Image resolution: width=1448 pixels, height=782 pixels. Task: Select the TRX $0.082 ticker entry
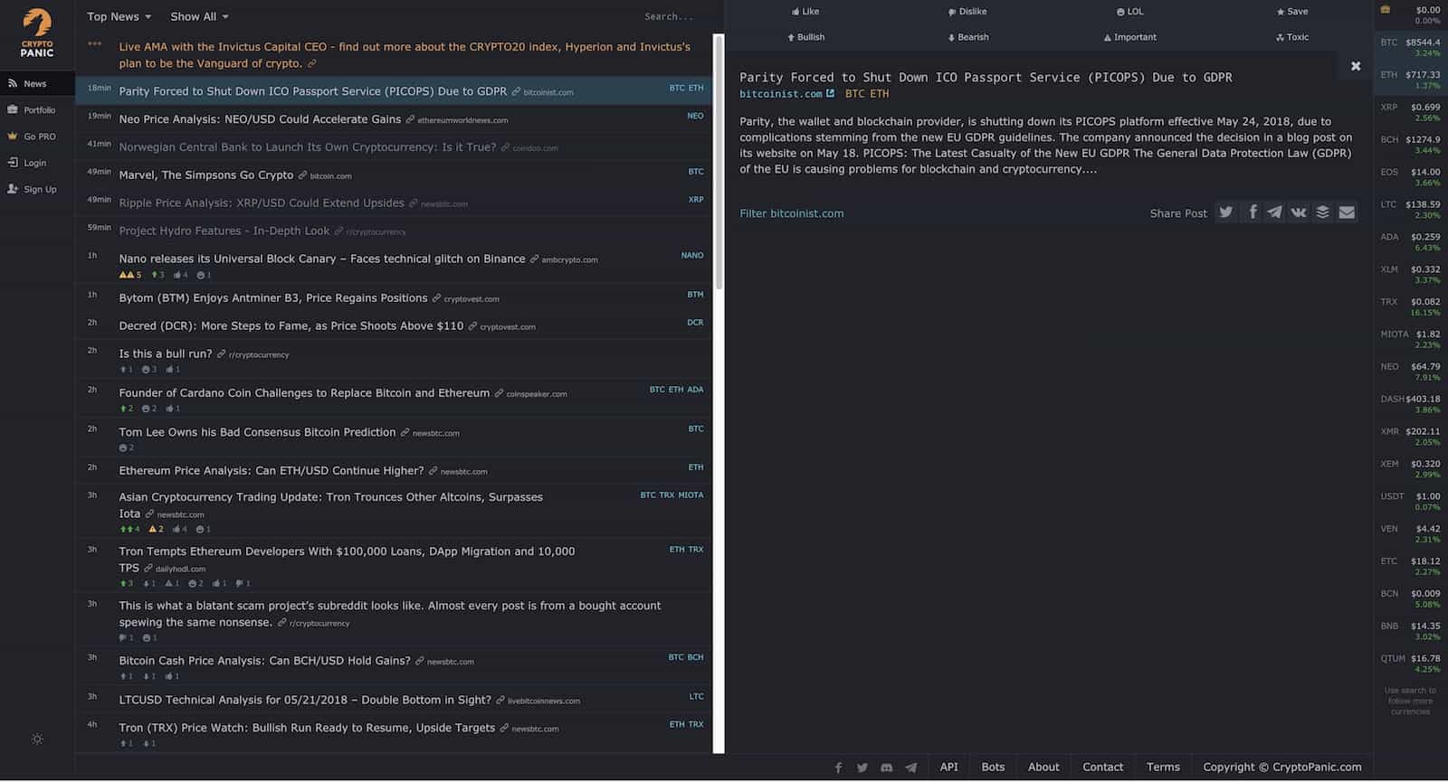click(x=1410, y=306)
